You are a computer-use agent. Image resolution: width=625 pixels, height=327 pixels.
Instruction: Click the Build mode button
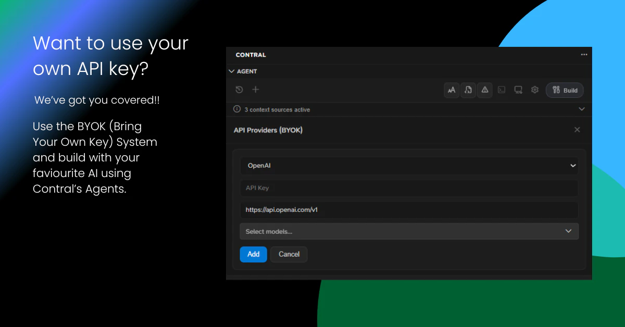tap(565, 90)
